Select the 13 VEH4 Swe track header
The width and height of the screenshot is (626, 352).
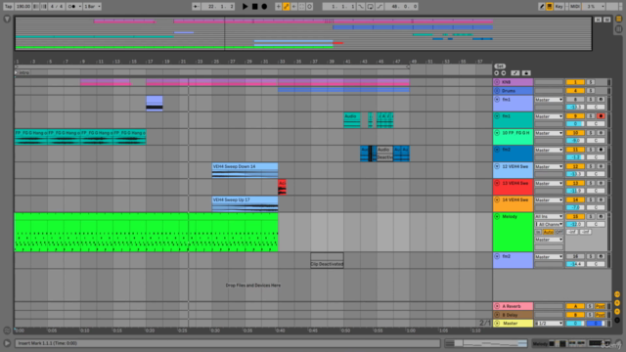(x=514, y=187)
